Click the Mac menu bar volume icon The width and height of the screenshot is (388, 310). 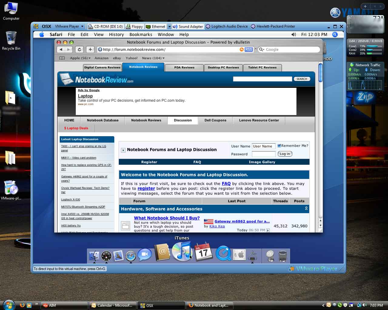tap(293, 35)
